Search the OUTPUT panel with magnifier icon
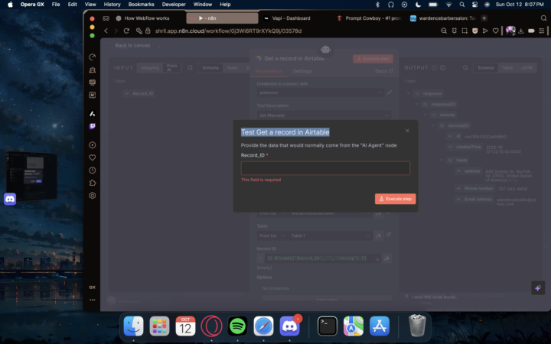Viewport: 551px width, 344px height. pos(465,68)
